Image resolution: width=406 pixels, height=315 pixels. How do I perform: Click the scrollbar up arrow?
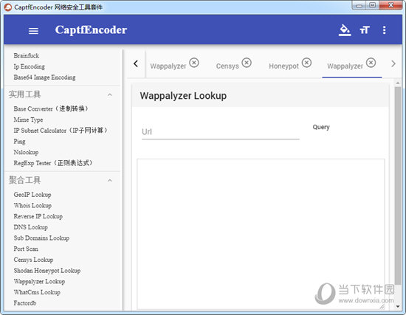point(398,83)
